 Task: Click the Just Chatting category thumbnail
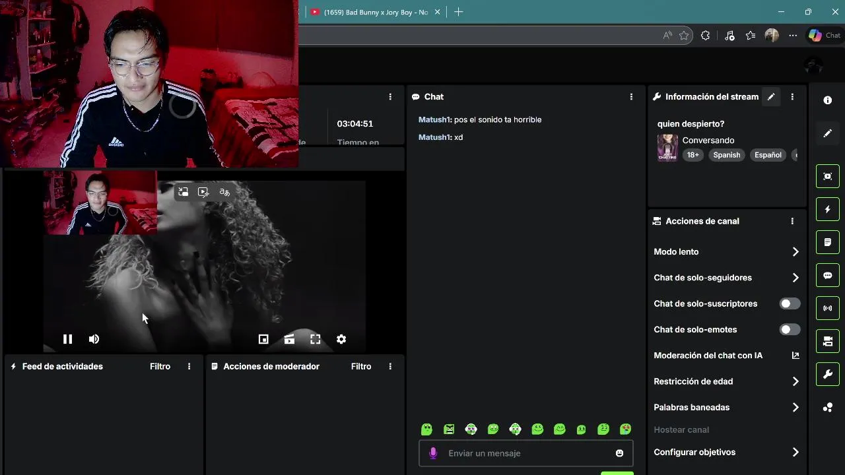pyautogui.click(x=667, y=148)
